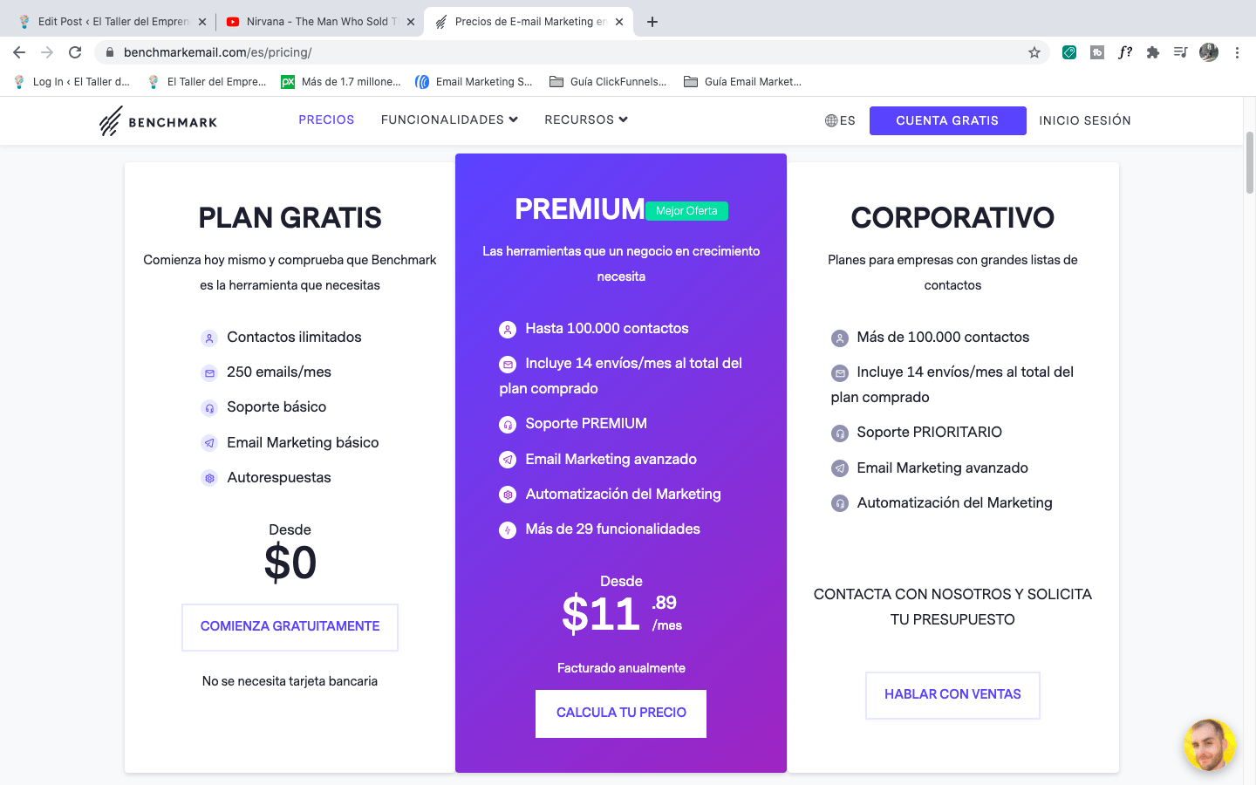
Task: Click the media control playlist icon
Action: 1180,52
